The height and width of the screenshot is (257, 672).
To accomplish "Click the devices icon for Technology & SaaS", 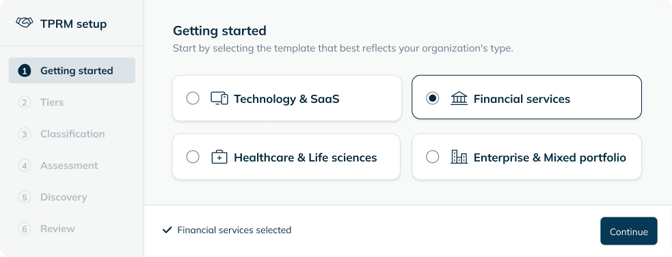I will tap(219, 99).
